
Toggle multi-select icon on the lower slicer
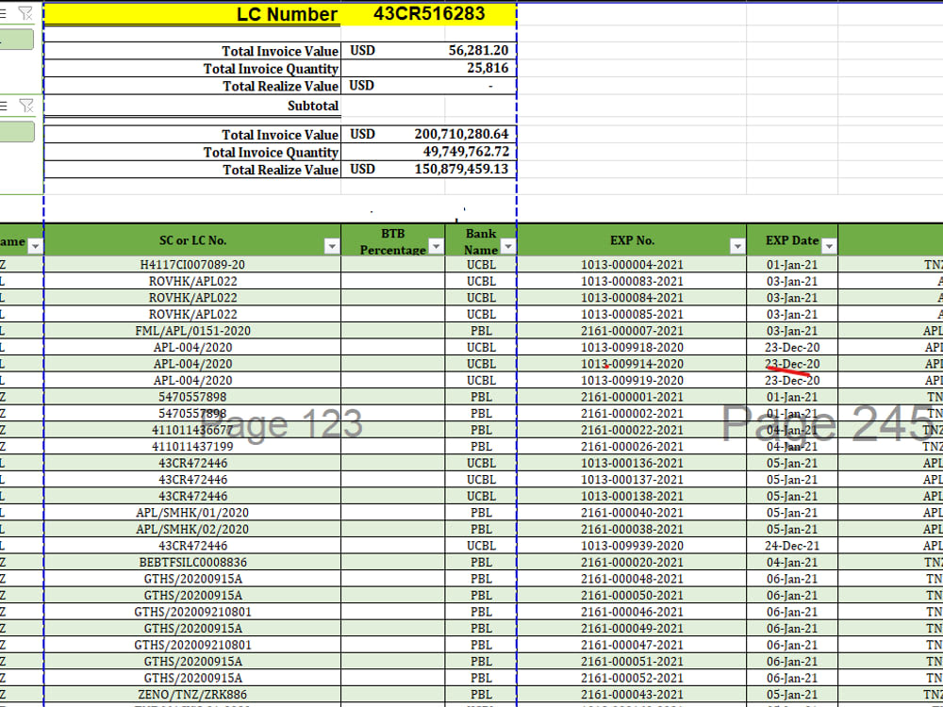tap(3, 107)
